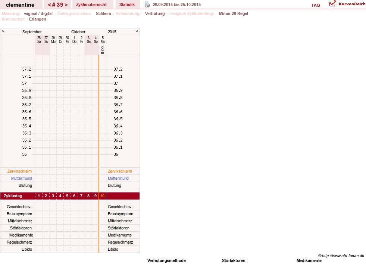The width and height of the screenshot is (366, 275).
Task: Click the left Regelschmerz row label
Action: point(19,242)
